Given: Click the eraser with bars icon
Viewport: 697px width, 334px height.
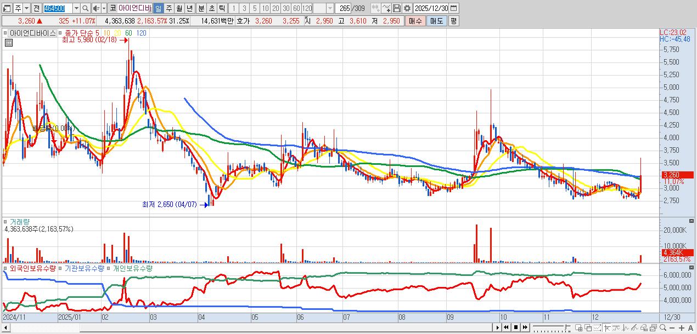Looking at the screenshot, I should [644, 328].
